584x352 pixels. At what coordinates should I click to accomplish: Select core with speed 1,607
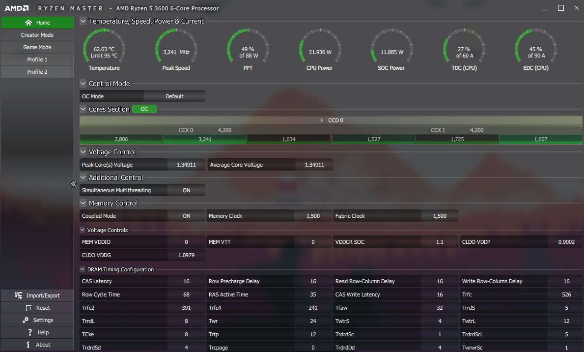(x=541, y=139)
